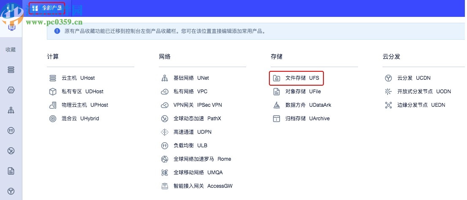Open 全球网络加速罗马 Rome
This screenshot has width=467, height=200.
[202, 159]
